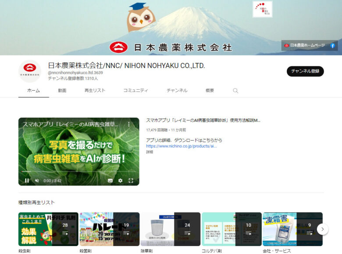Click the チャンネル登録 subscribe button
The height and width of the screenshot is (254, 342).
coord(305,71)
